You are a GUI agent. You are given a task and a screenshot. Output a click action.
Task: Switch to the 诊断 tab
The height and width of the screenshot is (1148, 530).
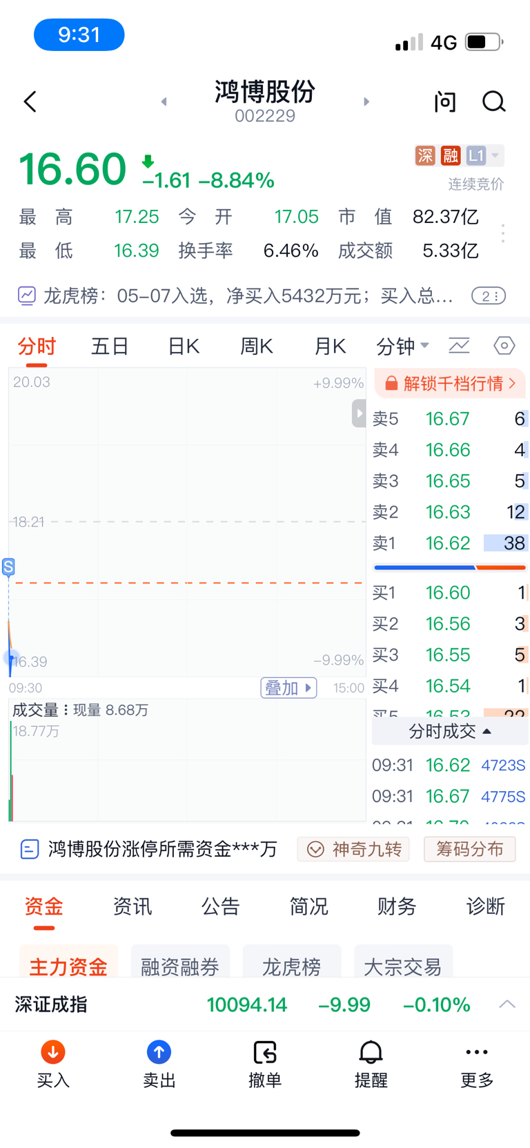(x=485, y=906)
